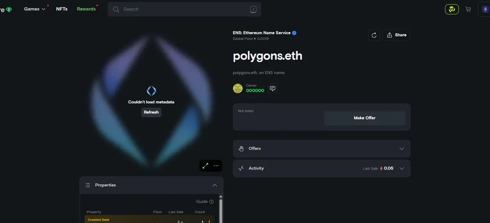Viewport: 490px width, 223px height.
Task: Open the Rewards page
Action: coord(86,9)
